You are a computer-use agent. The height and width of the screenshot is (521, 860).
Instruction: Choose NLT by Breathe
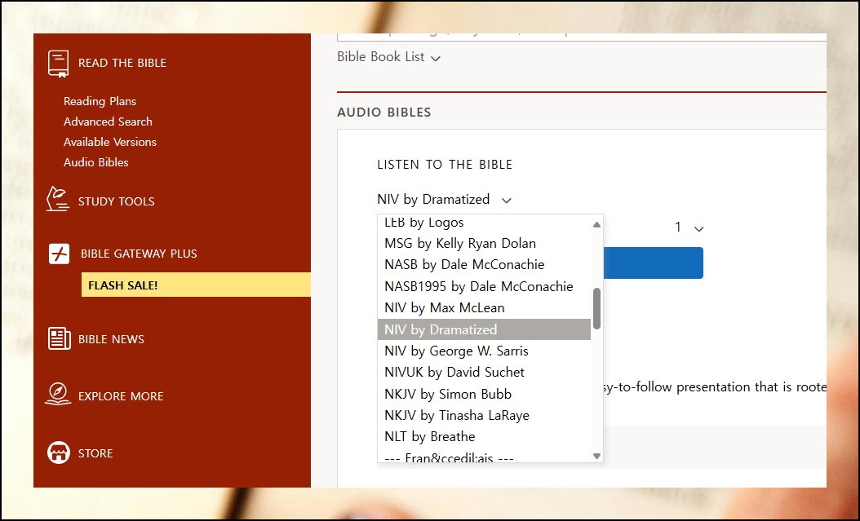[484, 437]
